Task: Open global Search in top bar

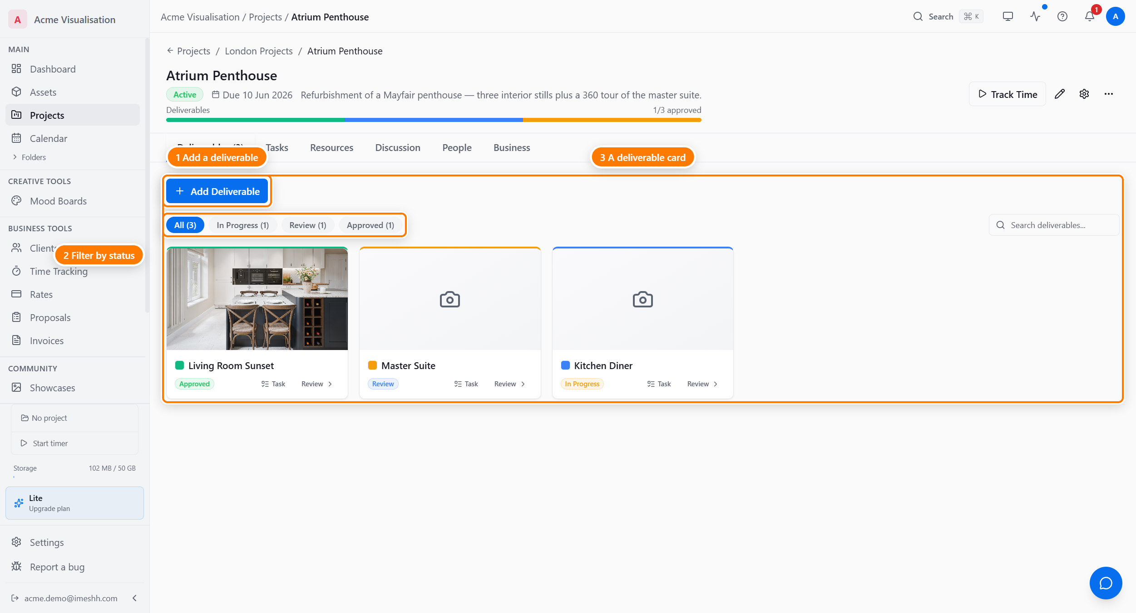Action: [948, 17]
